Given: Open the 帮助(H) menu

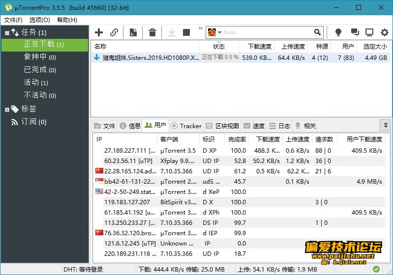Looking at the screenshot, I should tap(67, 20).
